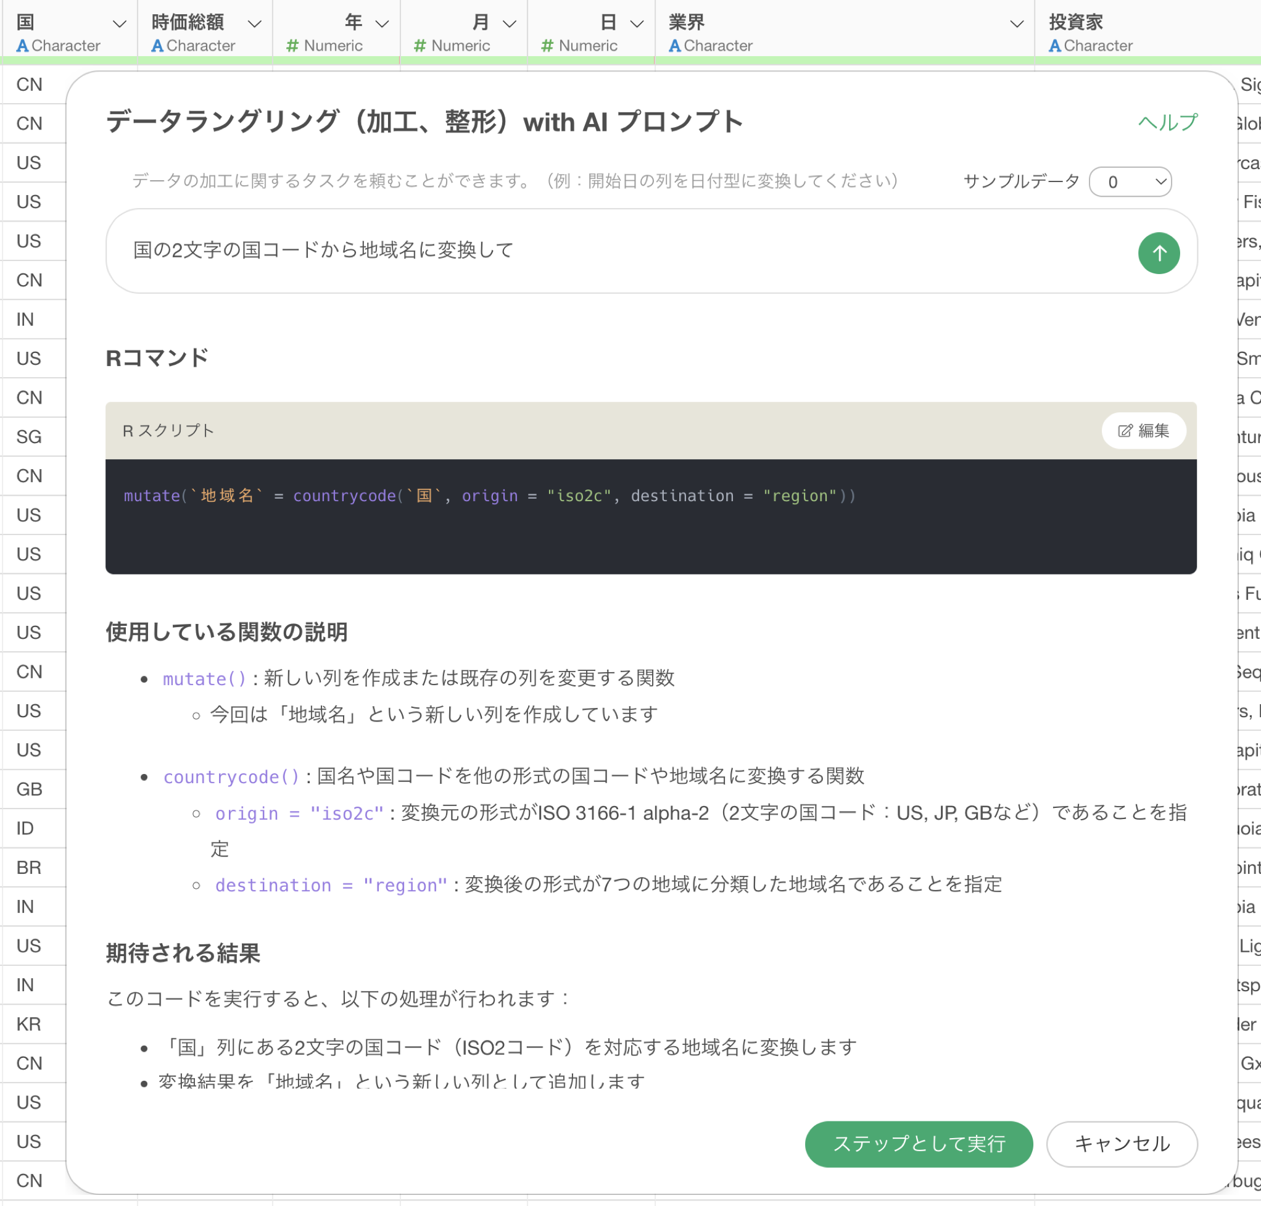Screen dimensions: 1261x1206
Task: Click the green send arrow button
Action: (x=1158, y=252)
